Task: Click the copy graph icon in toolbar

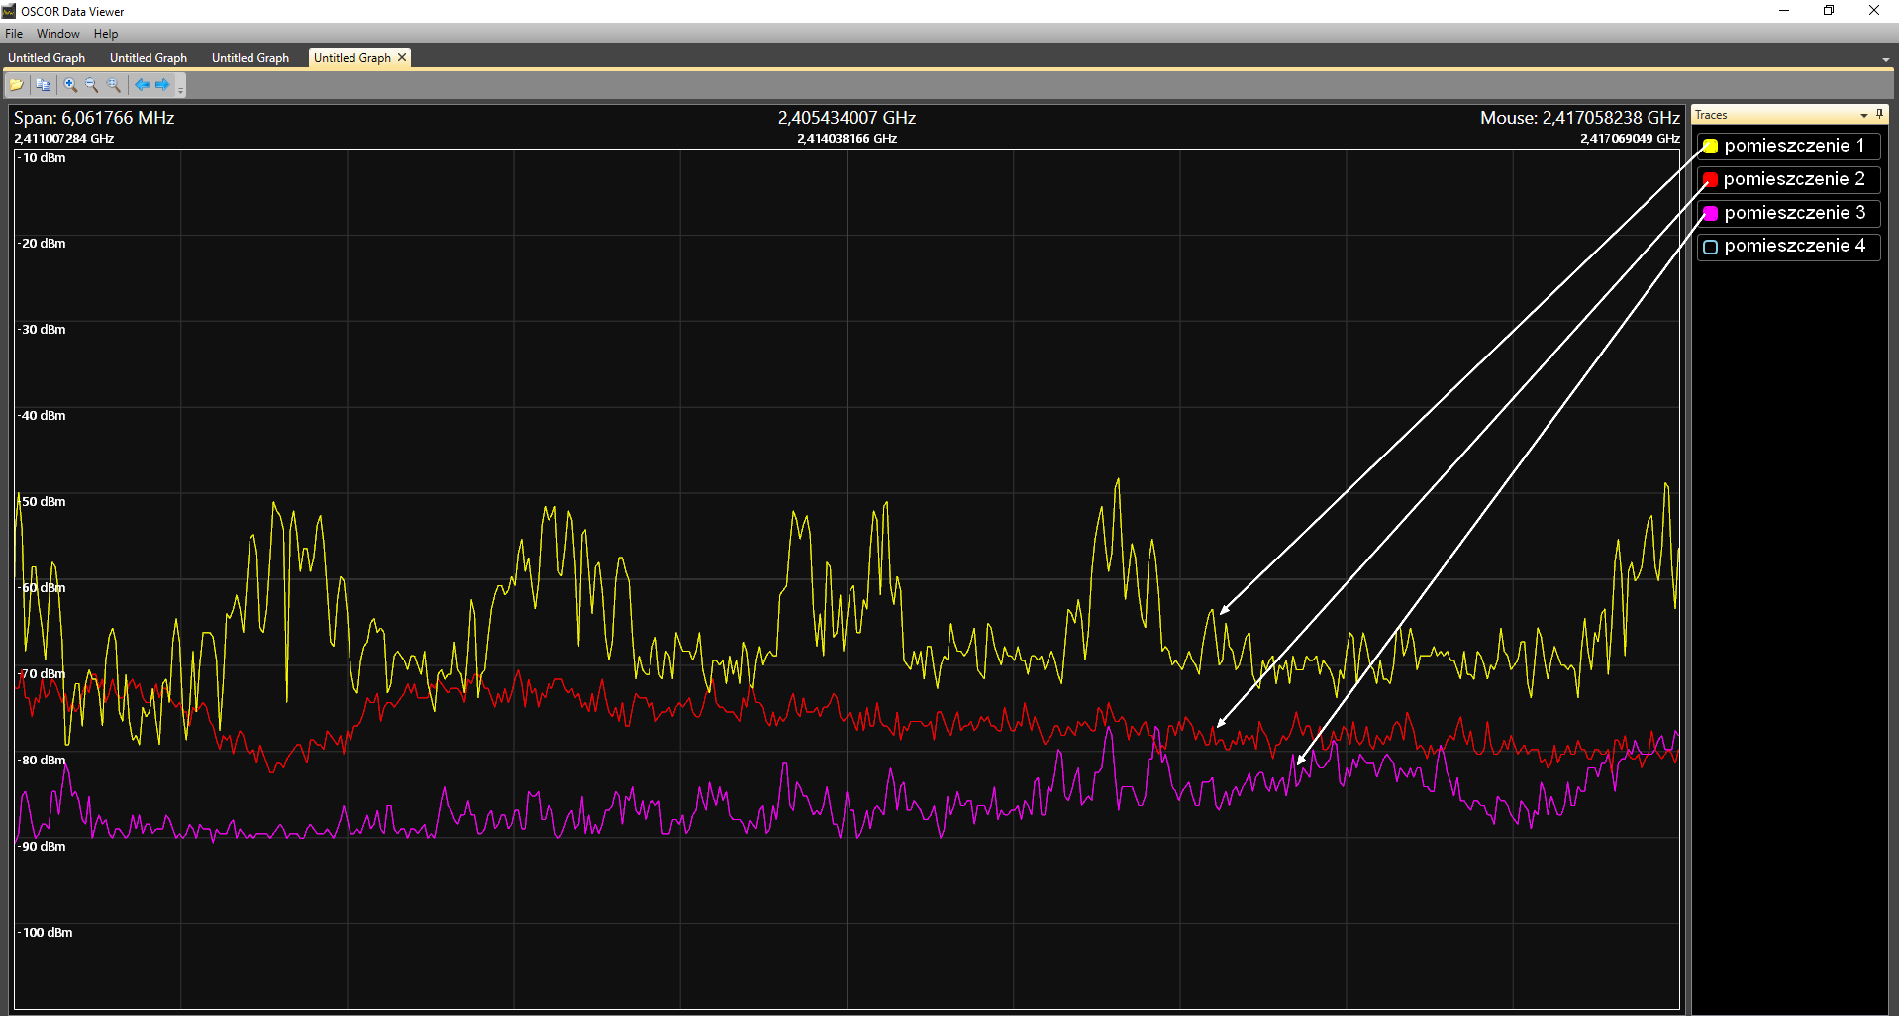Action: pyautogui.click(x=43, y=85)
